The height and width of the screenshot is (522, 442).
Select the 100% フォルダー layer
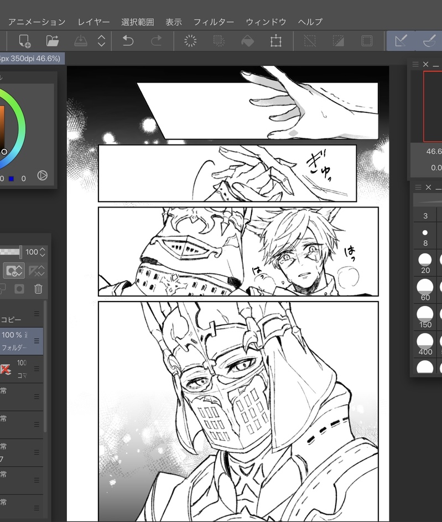pyautogui.click(x=21, y=341)
